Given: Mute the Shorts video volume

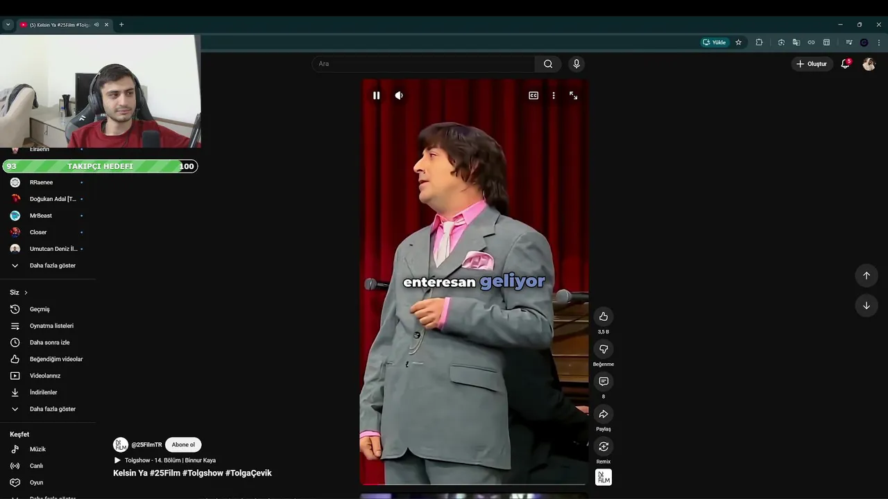Looking at the screenshot, I should tap(399, 96).
